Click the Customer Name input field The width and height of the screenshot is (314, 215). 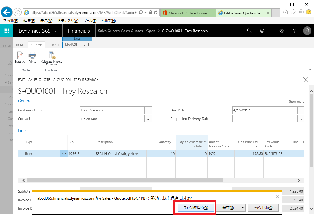pos(112,110)
